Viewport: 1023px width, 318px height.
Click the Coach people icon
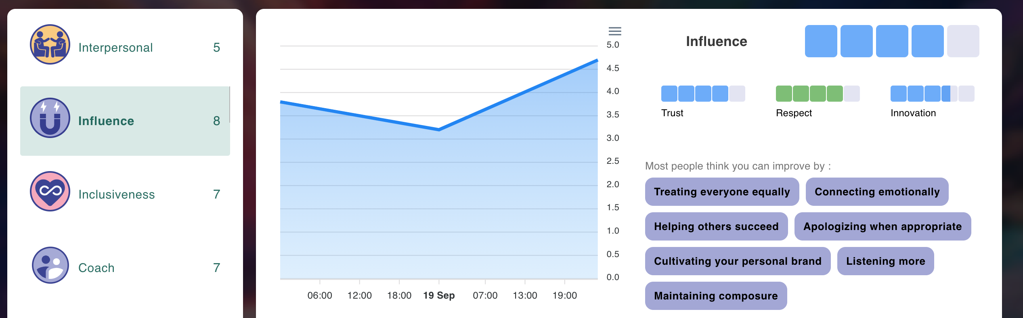[50, 265]
